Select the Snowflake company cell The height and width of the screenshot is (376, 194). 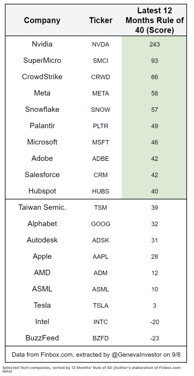point(42,109)
